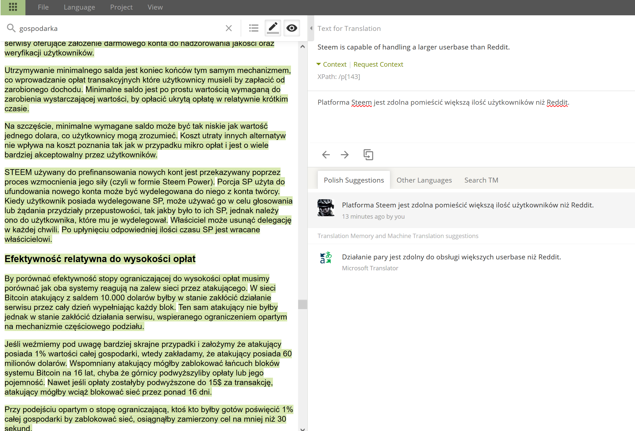Click the search magnifier icon

11,28
